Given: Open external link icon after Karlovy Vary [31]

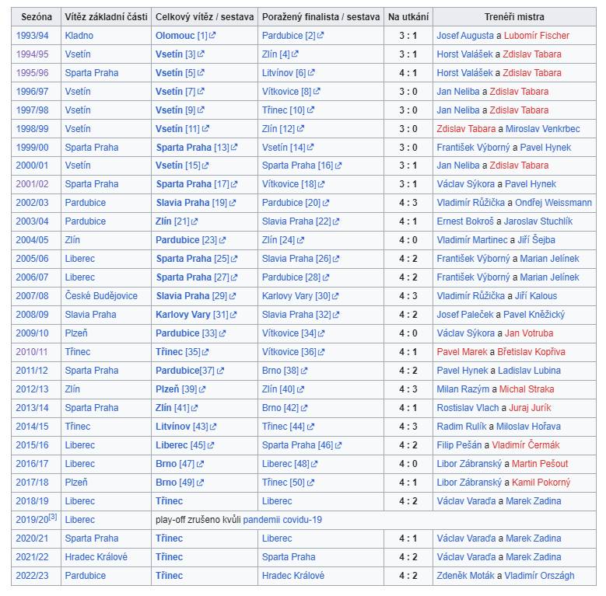Looking at the screenshot, I should 233,315.
